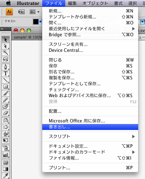Screen dimensions: 145x179
Task: Select the Mesh tool
Action: (x=6, y=162)
